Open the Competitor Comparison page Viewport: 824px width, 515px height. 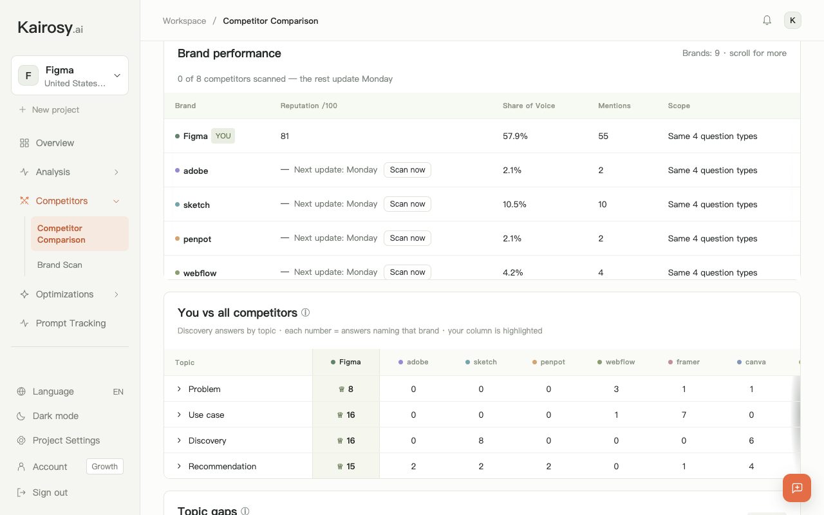80,234
